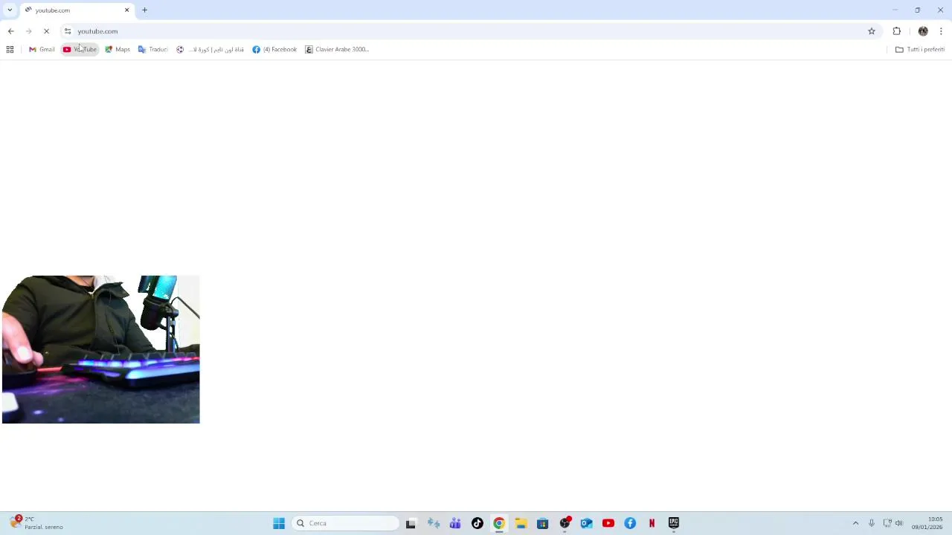Open the Windows Start menu
The width and height of the screenshot is (952, 535).
pyautogui.click(x=279, y=523)
